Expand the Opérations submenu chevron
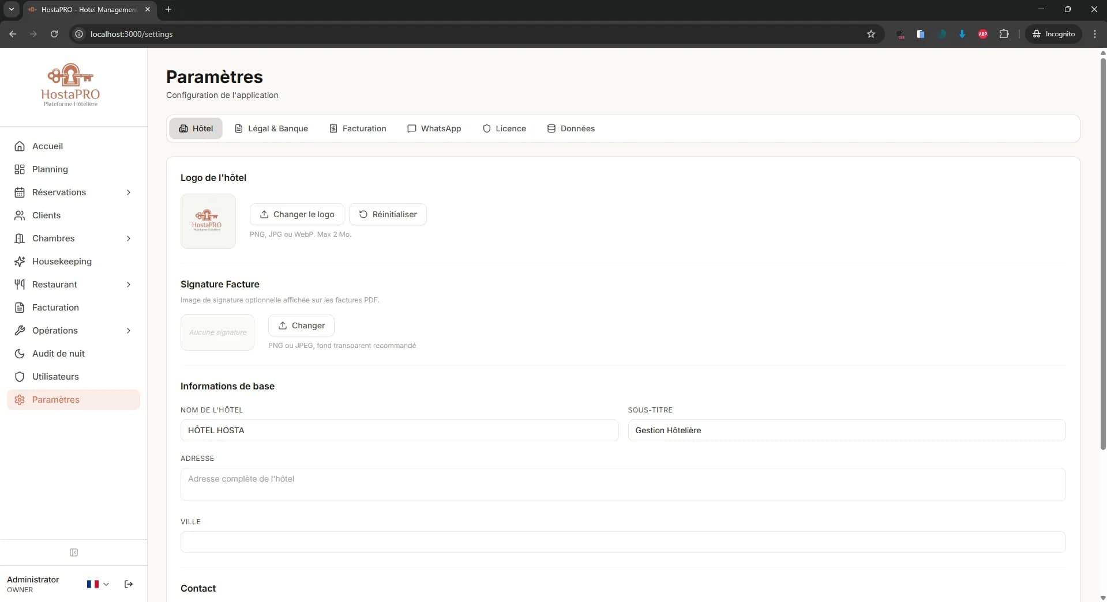The width and height of the screenshot is (1107, 602). 129,331
